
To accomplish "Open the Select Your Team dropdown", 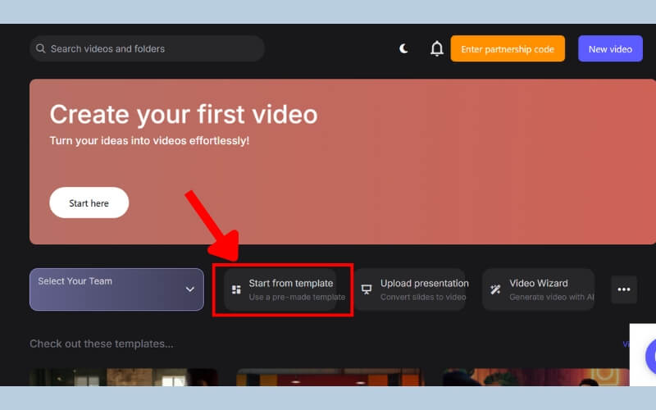I will coord(116,289).
